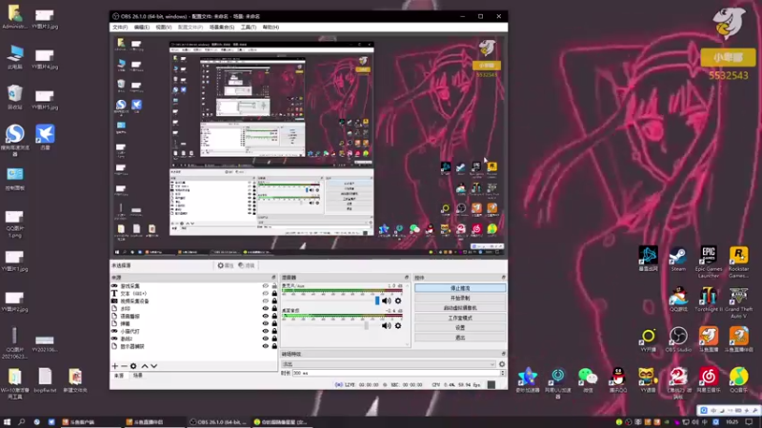This screenshot has height=428, width=762.
Task: Remove selected source with minus icon
Action: point(124,366)
